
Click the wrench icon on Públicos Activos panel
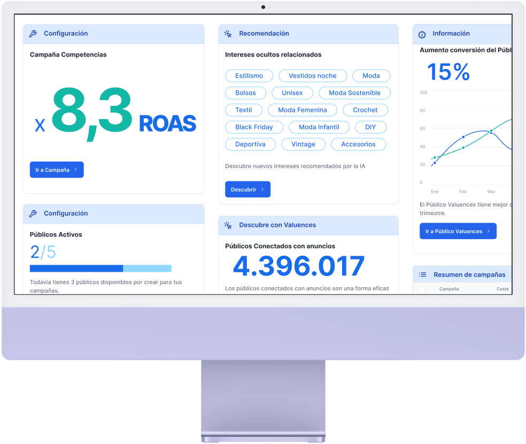point(32,213)
